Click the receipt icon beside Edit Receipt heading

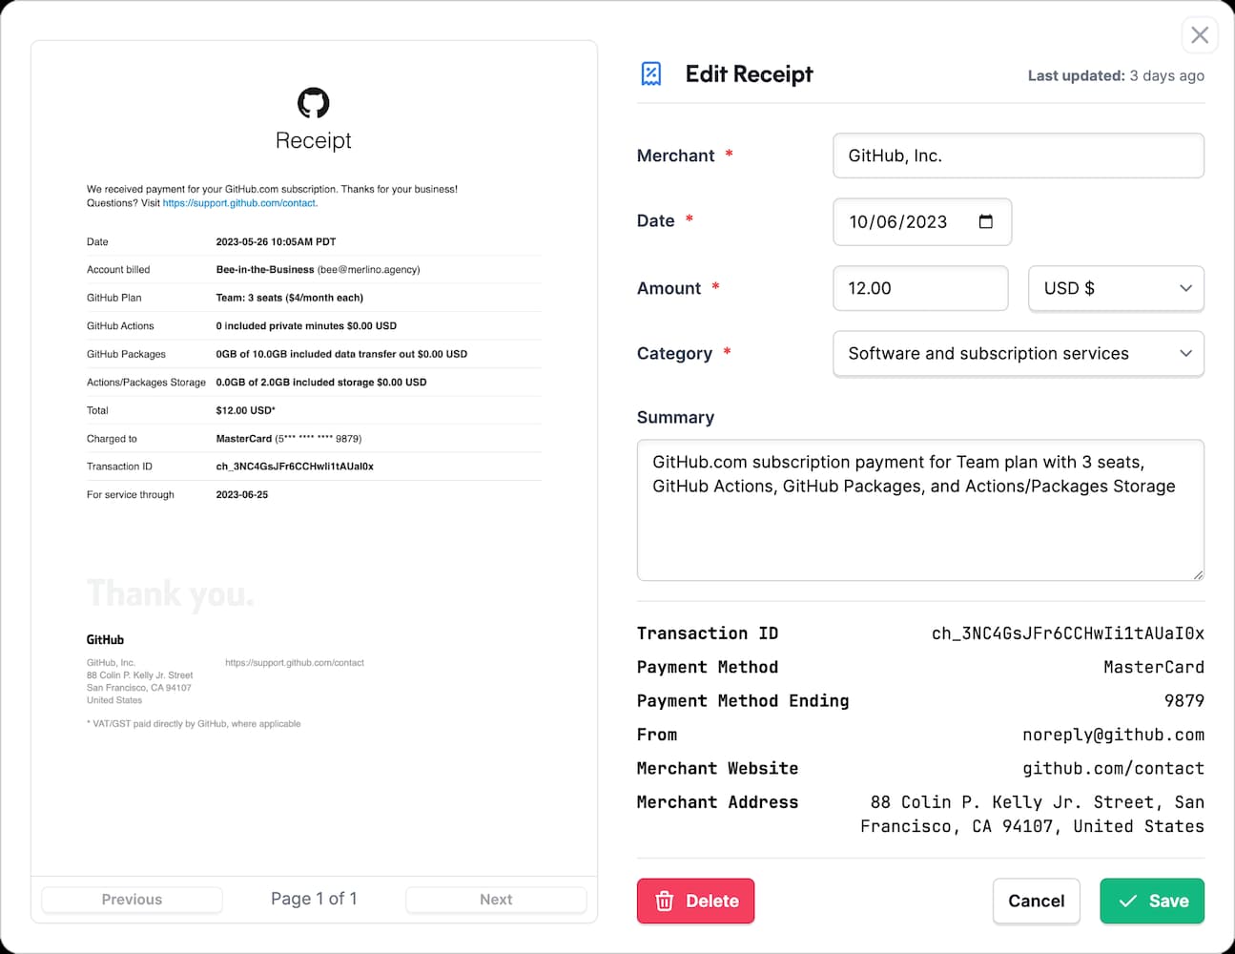(651, 73)
